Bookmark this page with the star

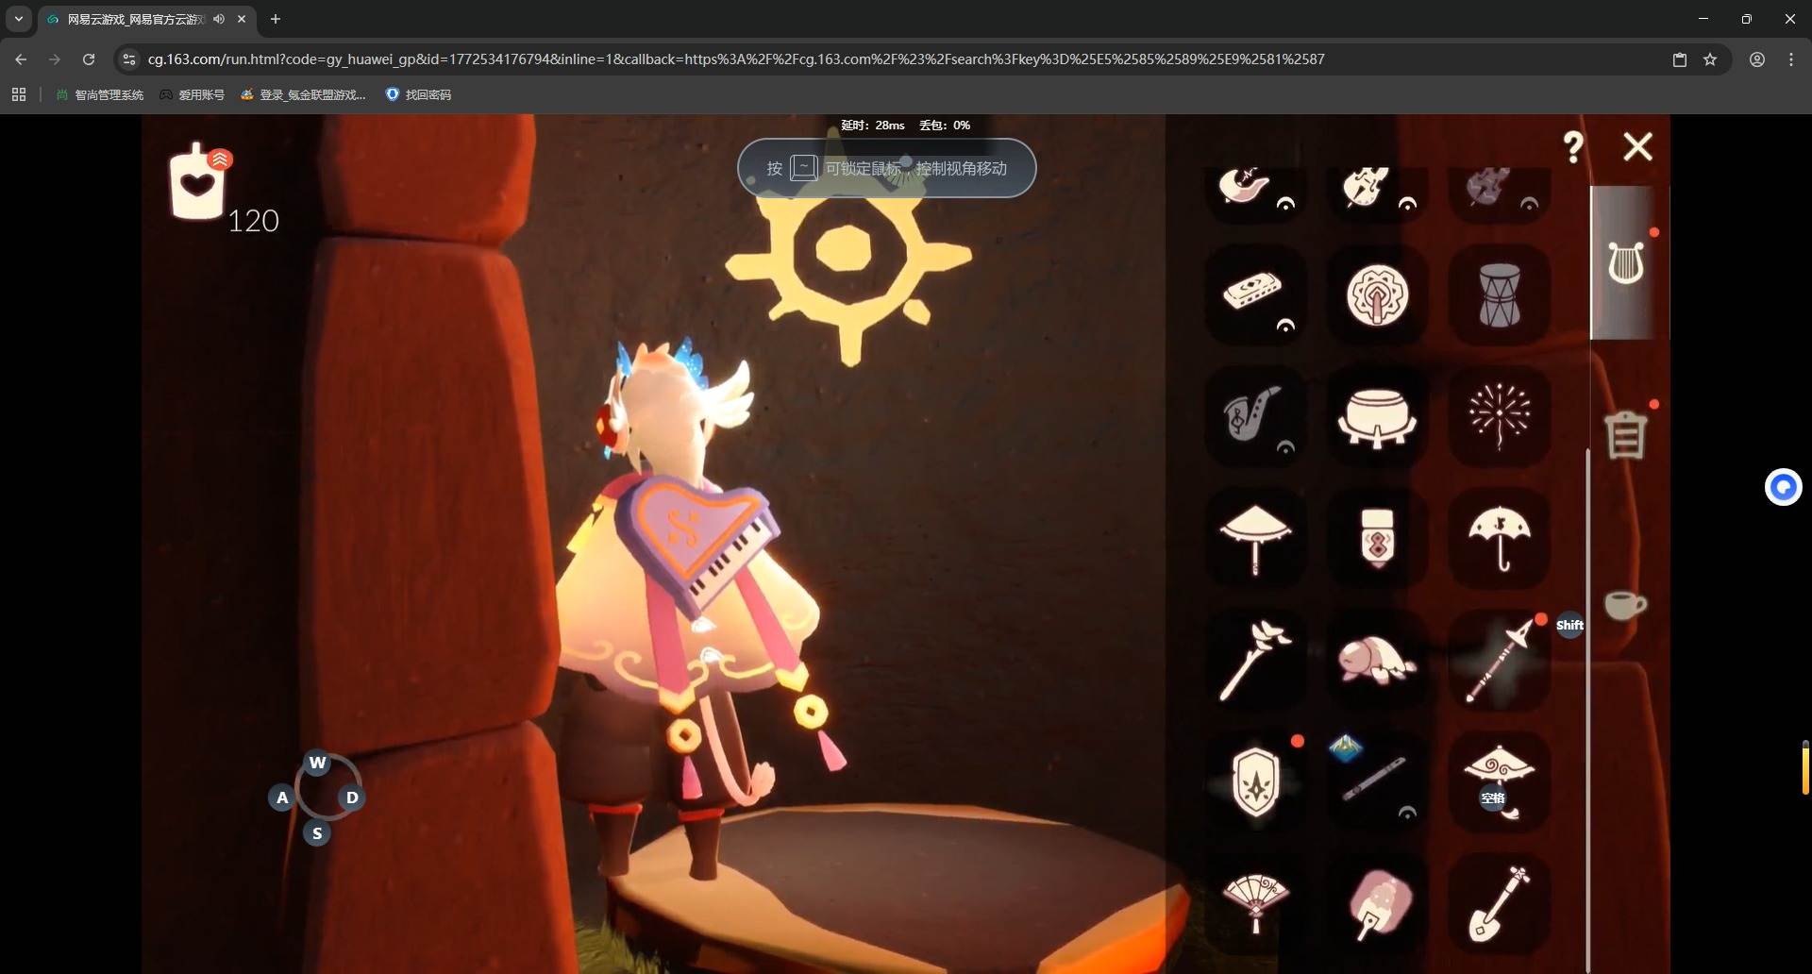(x=1710, y=59)
